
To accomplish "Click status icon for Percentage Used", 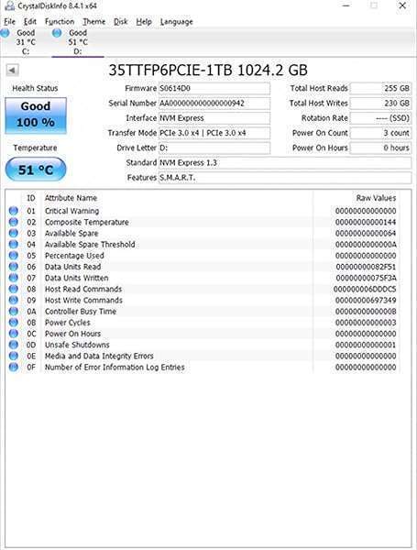I will [14, 256].
